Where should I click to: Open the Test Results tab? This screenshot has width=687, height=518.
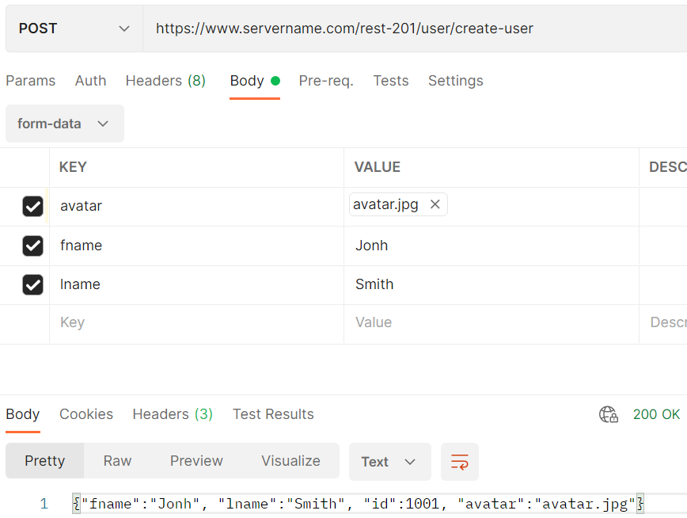273,414
